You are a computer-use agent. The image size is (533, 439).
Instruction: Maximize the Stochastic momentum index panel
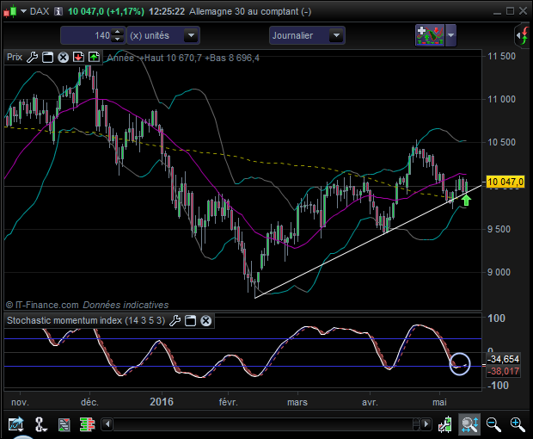coord(191,321)
